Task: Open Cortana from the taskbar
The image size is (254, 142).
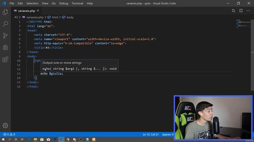Action: pos(16,139)
